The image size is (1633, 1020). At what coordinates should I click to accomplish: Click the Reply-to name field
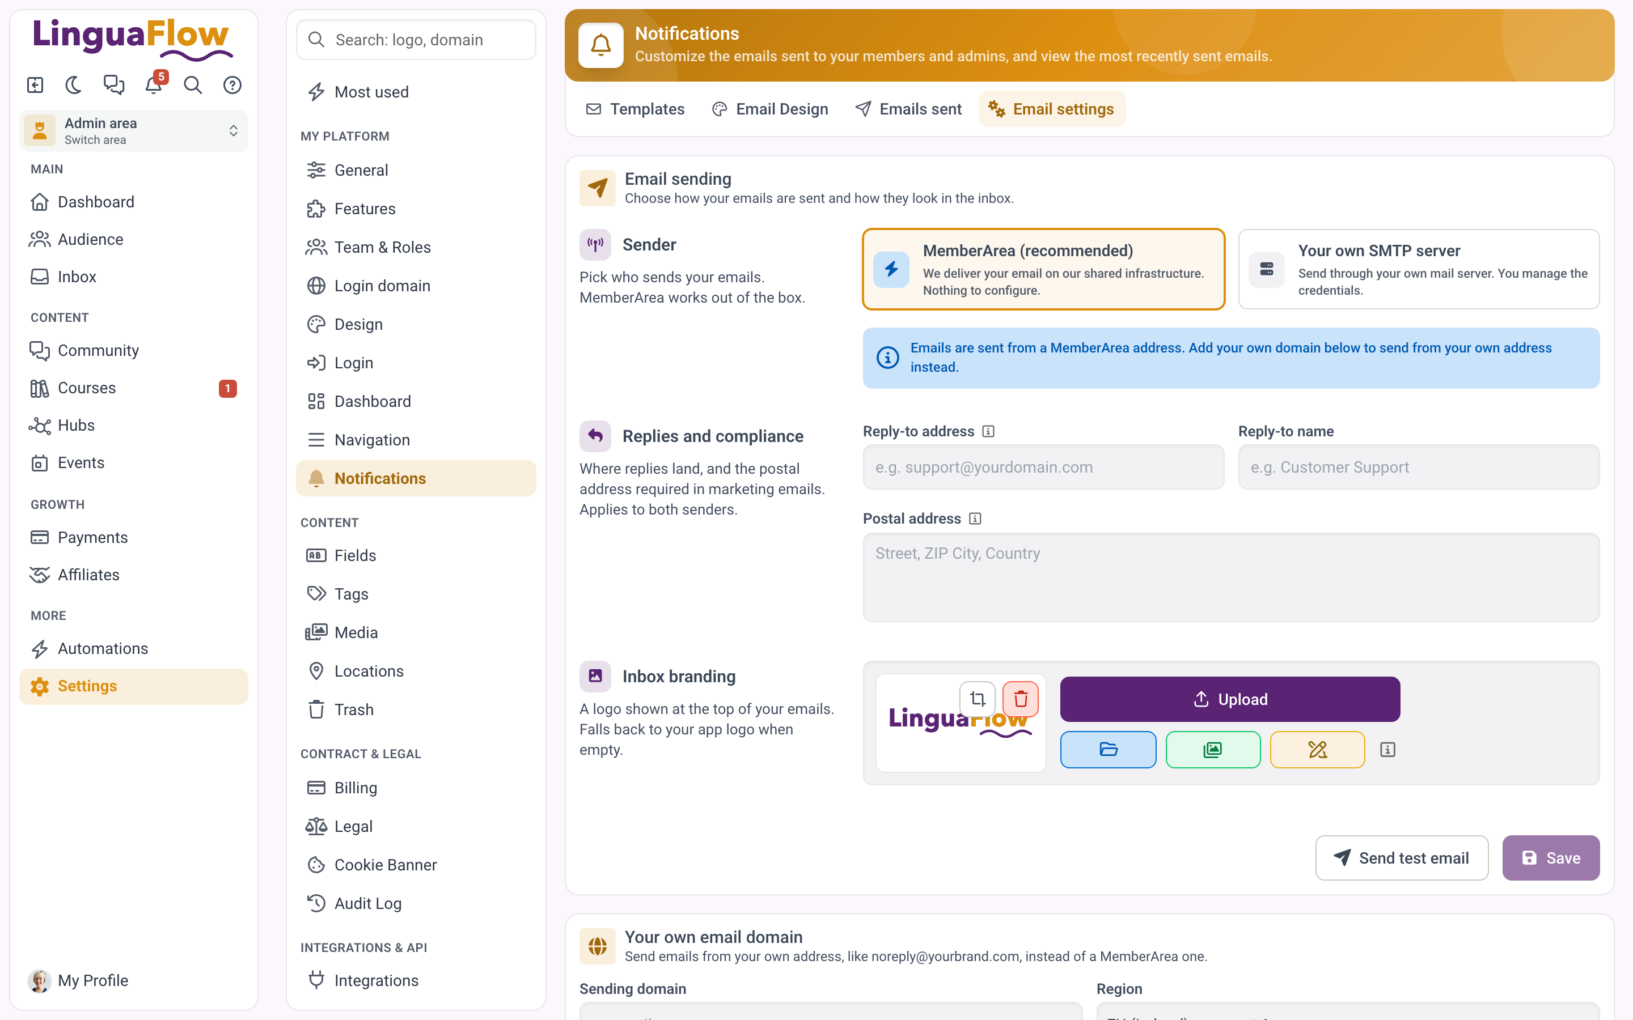(x=1419, y=467)
